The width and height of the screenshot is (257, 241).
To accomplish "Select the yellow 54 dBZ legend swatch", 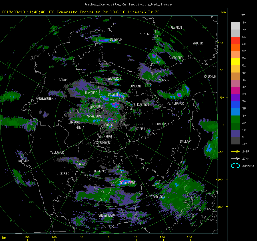I will point(235,62).
